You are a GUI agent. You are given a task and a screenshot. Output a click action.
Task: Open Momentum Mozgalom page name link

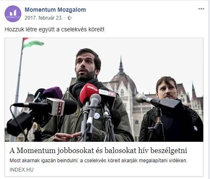(x=55, y=10)
